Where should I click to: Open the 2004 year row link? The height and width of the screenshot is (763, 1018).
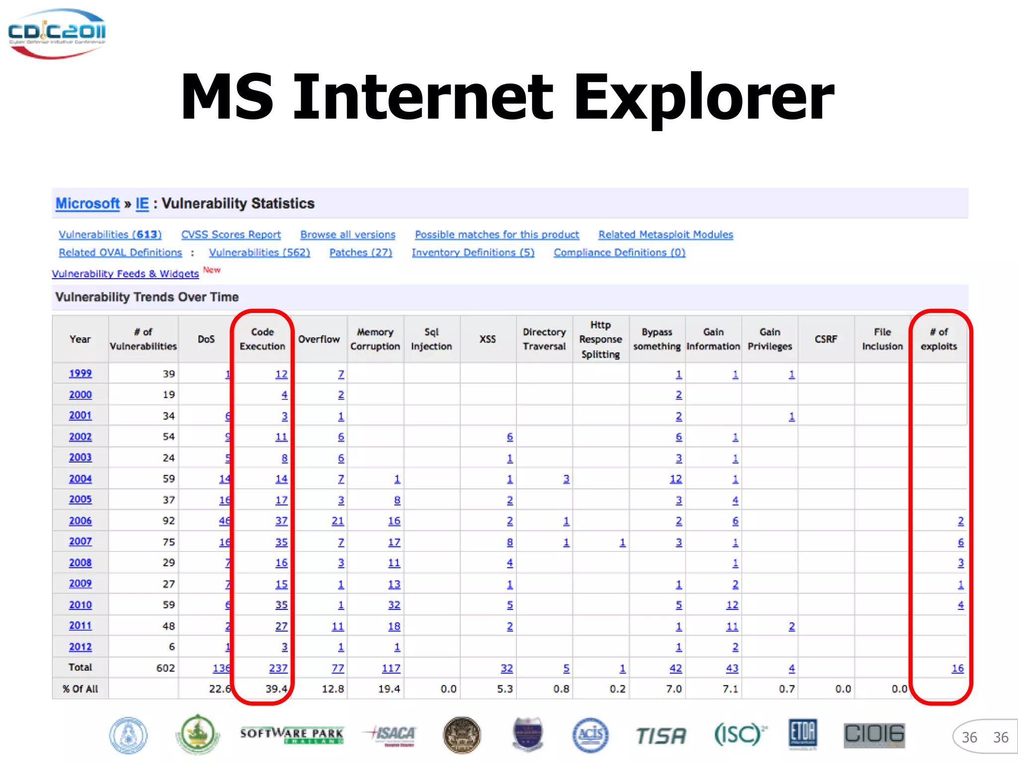(81, 479)
